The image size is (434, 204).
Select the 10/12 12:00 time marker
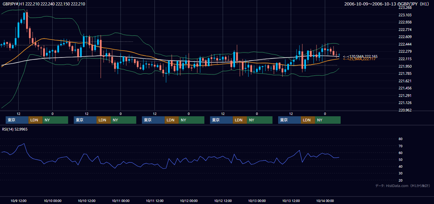(223, 201)
